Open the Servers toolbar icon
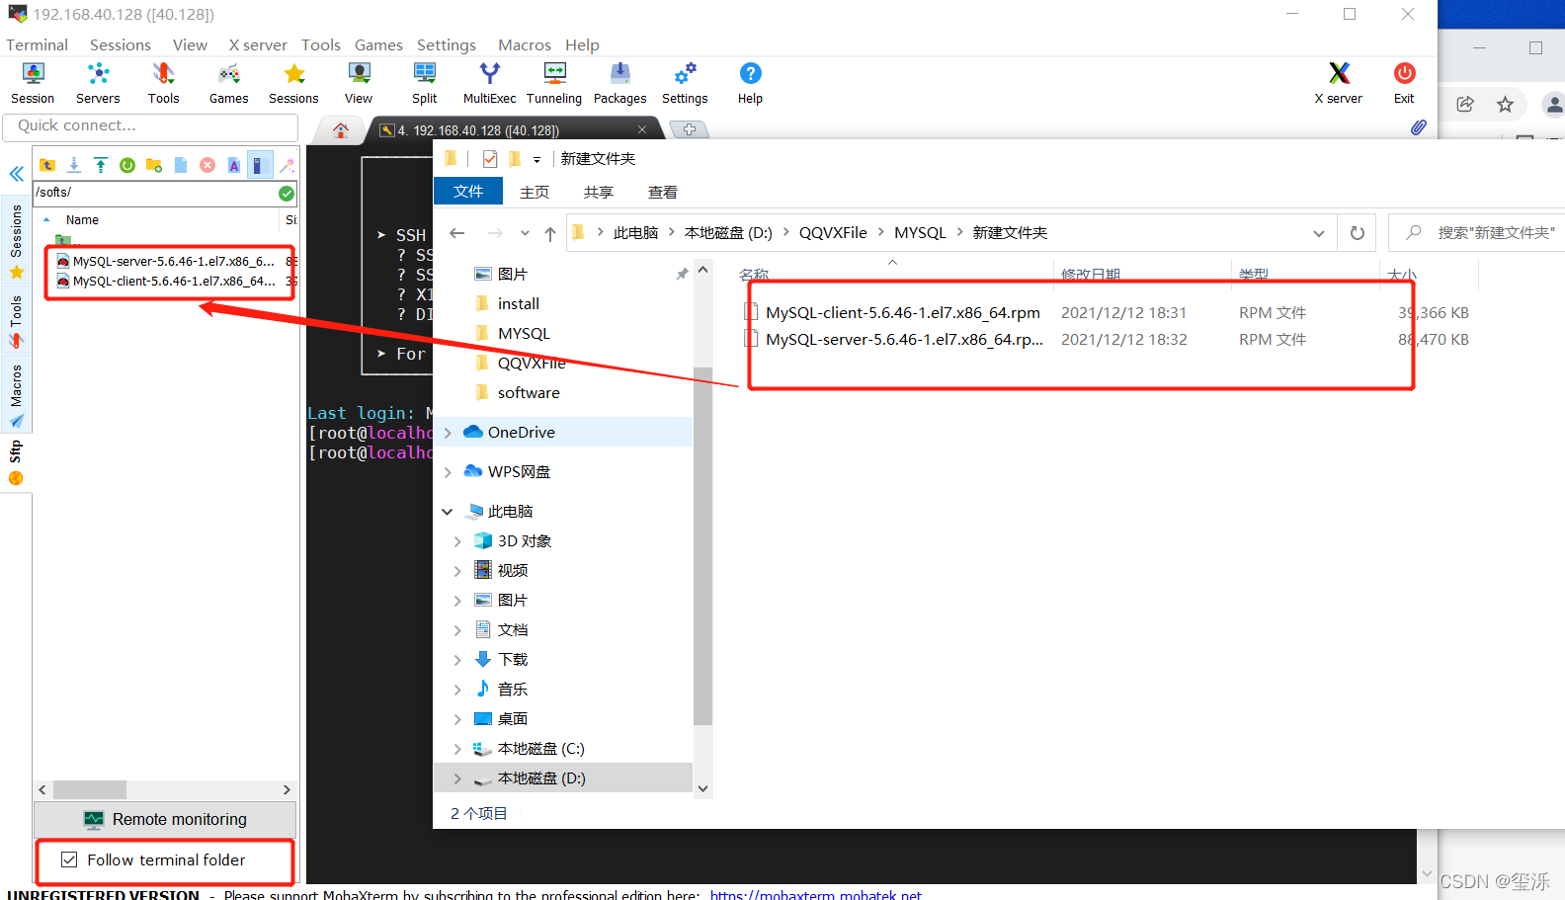 click(98, 83)
